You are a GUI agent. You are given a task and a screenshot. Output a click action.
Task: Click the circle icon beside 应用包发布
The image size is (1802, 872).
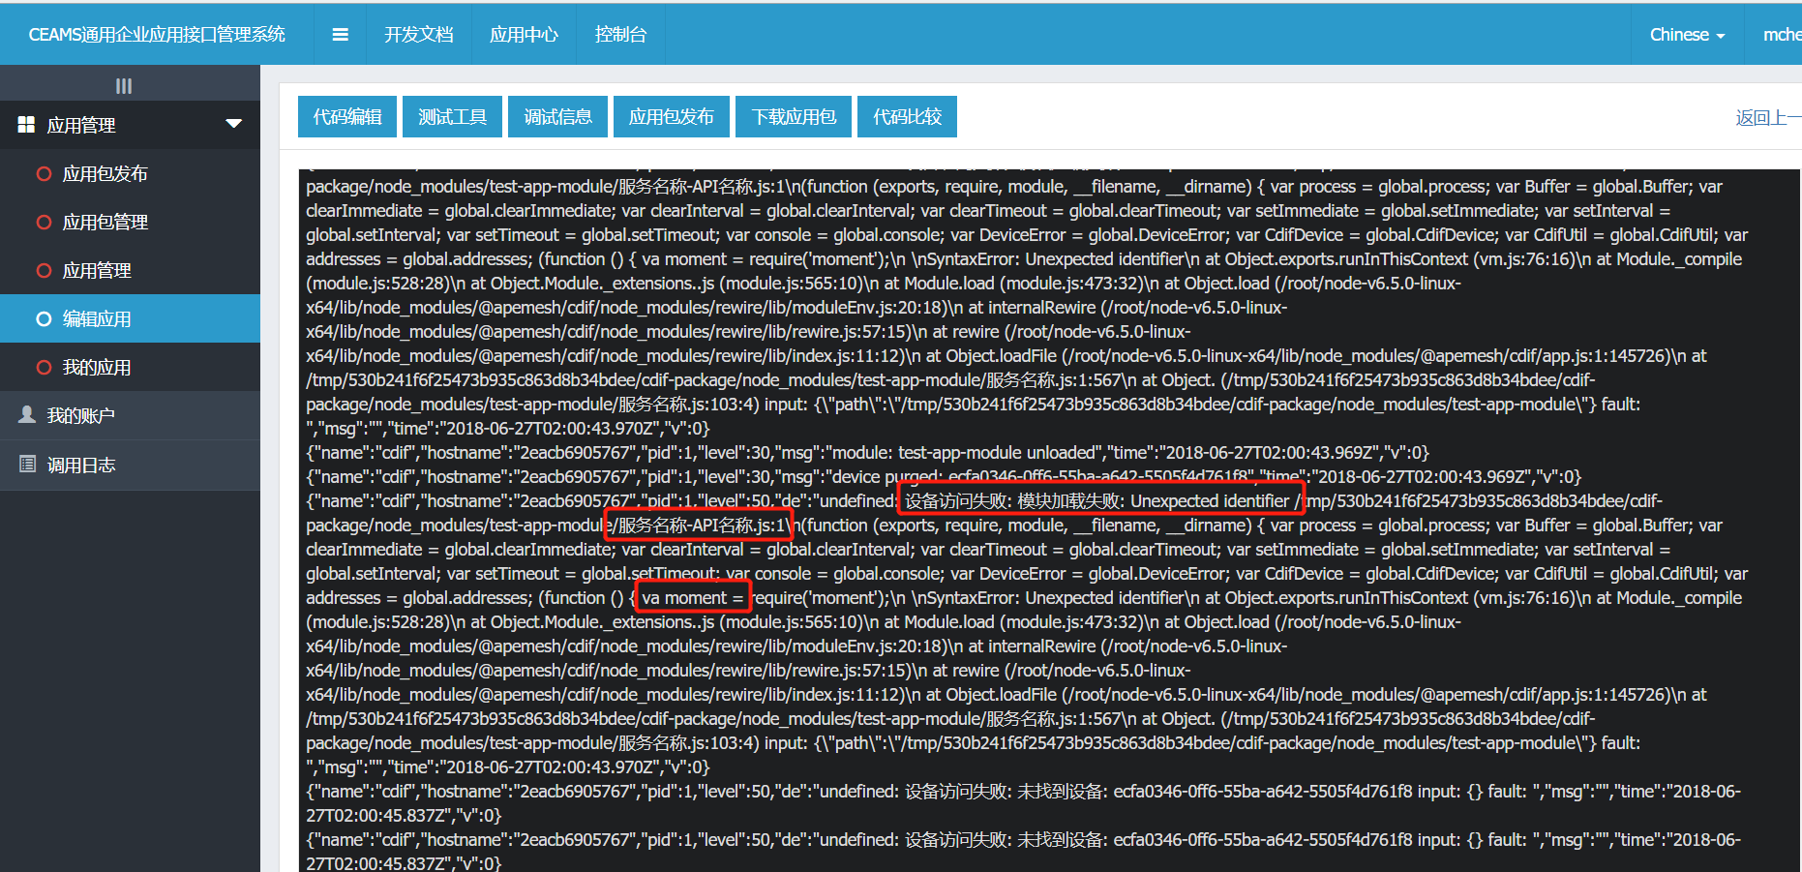point(44,174)
